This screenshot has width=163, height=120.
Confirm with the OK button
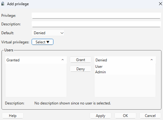coord(125,115)
